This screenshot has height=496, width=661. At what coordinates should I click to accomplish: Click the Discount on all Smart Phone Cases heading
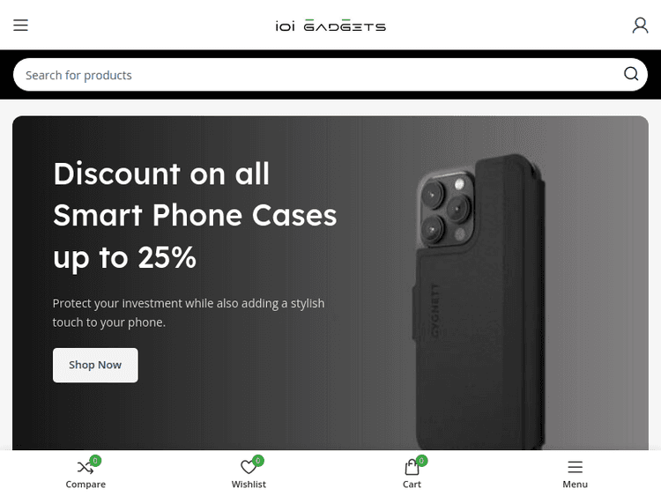pos(195,215)
